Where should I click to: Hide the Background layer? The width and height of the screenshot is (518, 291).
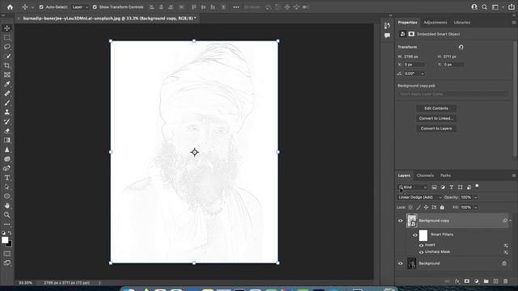(401, 264)
